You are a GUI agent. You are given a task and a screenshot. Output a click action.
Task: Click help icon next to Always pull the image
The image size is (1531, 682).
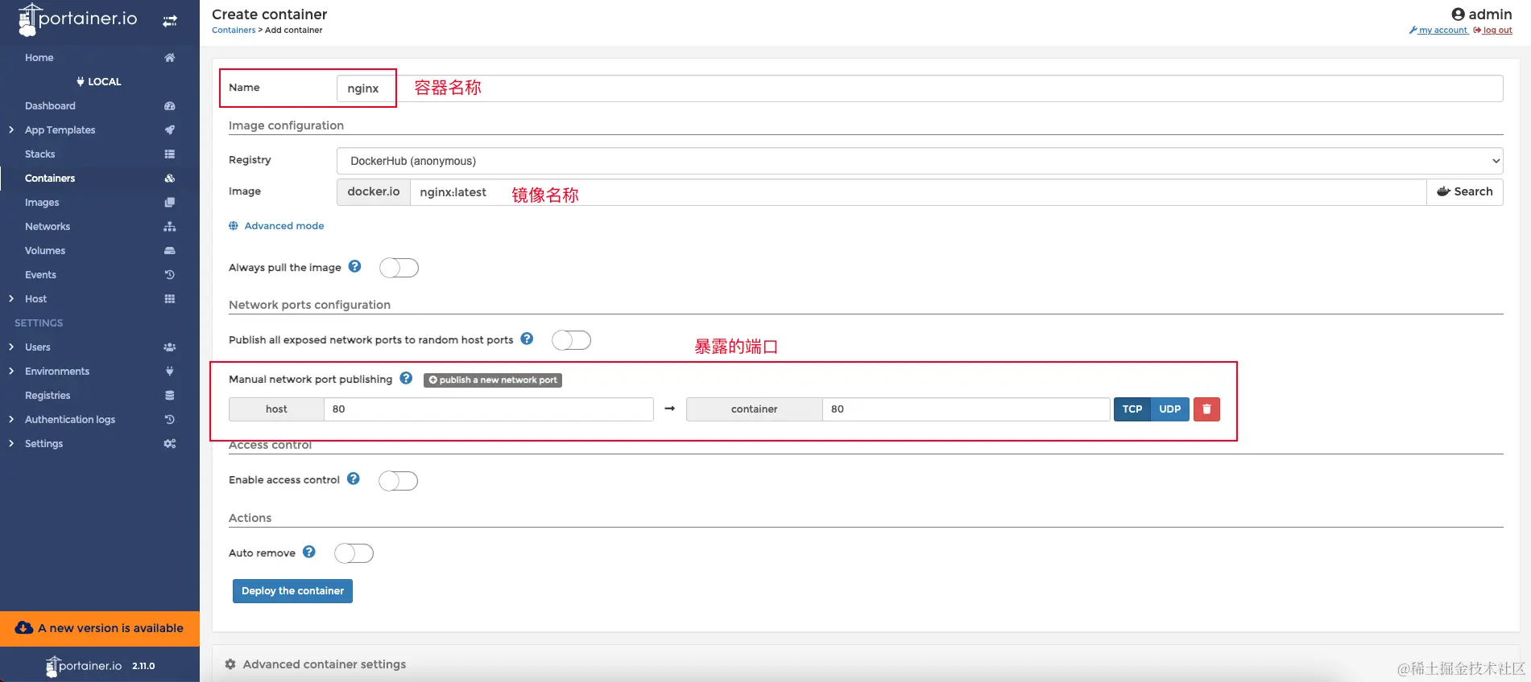point(354,266)
